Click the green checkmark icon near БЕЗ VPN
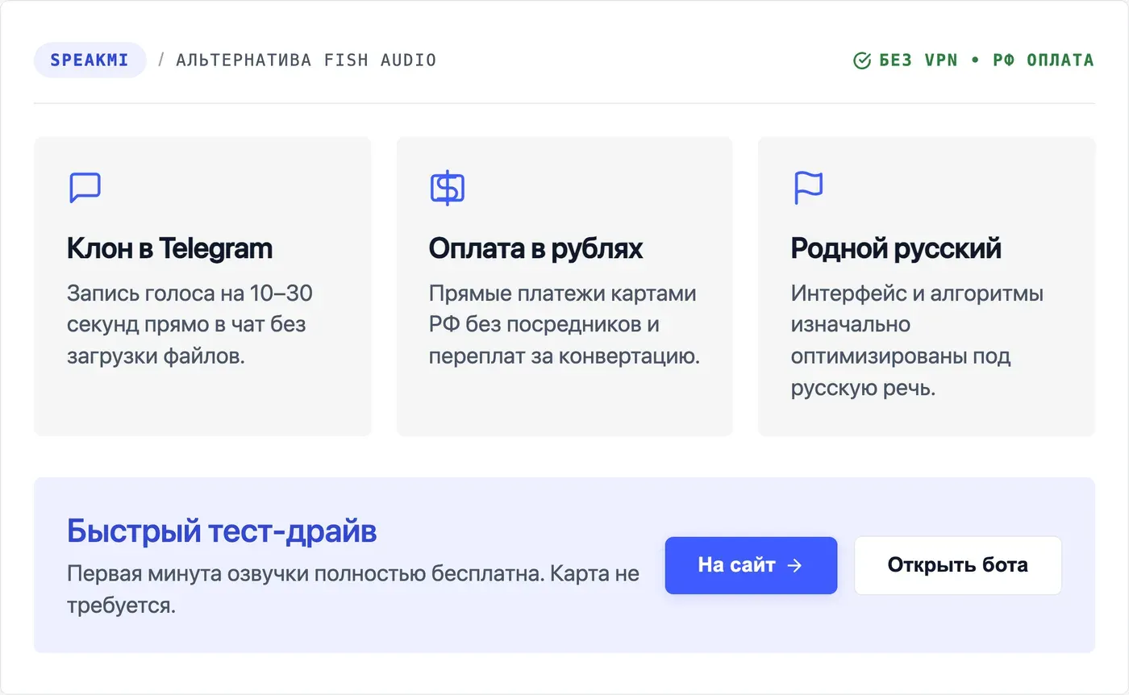1129x695 pixels. 862,60
